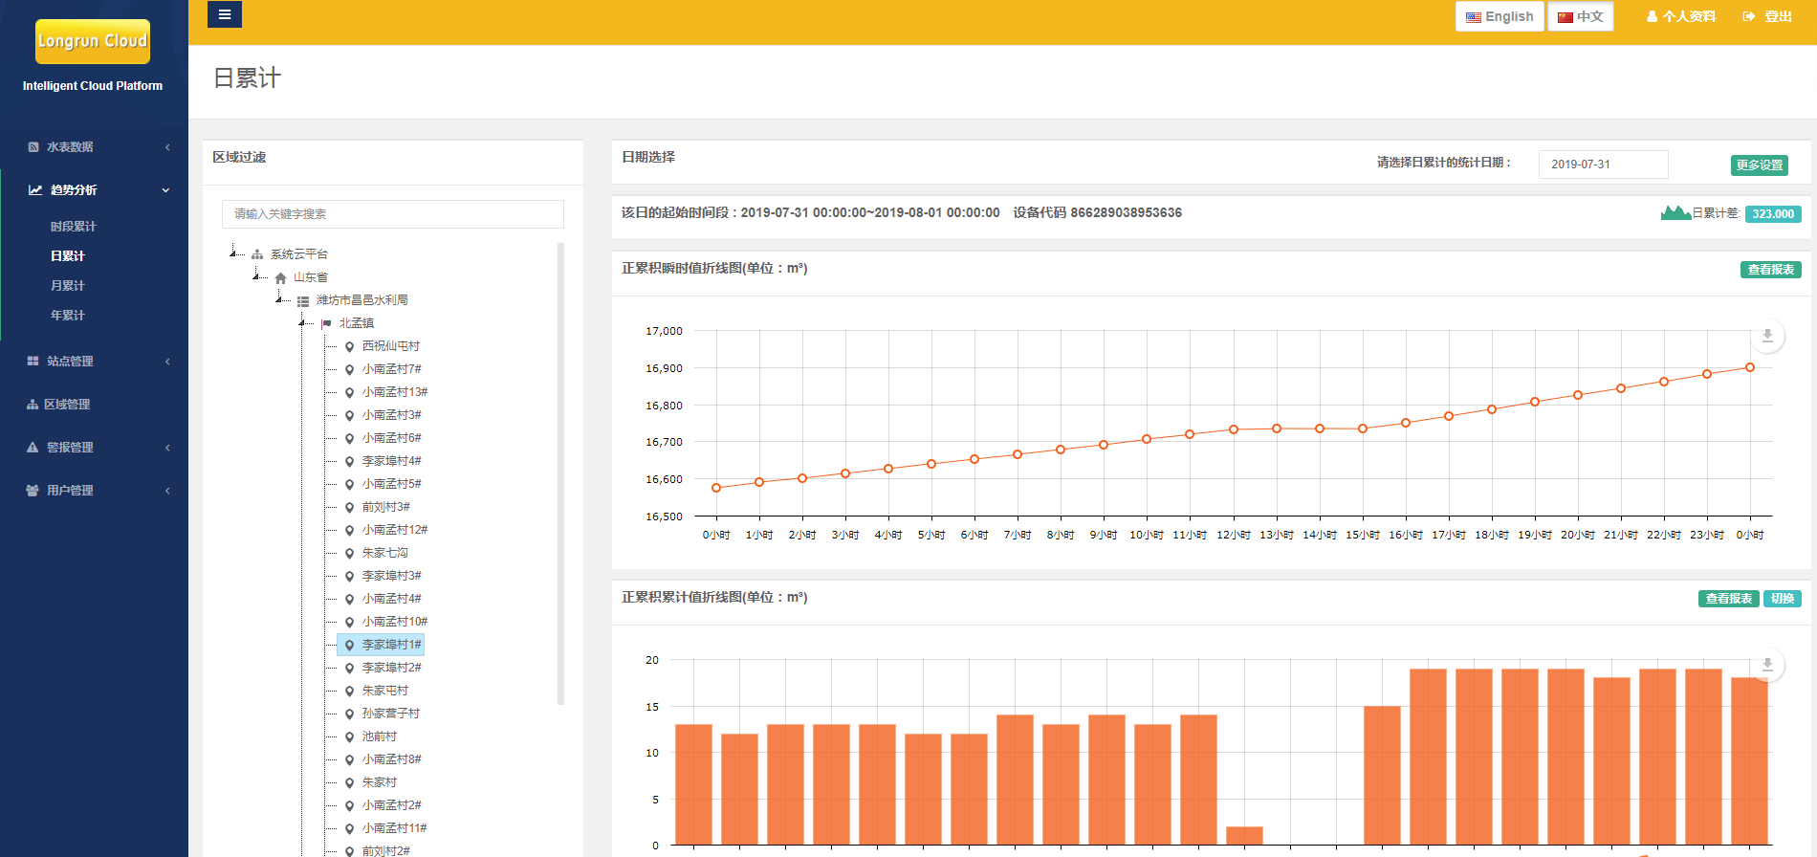Toggle chart type with 切换 button
This screenshot has height=857, width=1817.
(1782, 599)
